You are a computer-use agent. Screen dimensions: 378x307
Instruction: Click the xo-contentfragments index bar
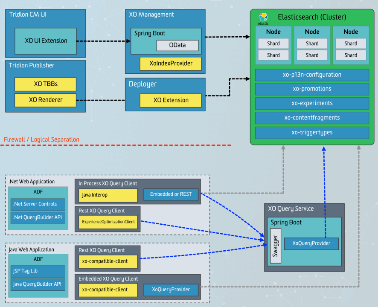(x=312, y=118)
